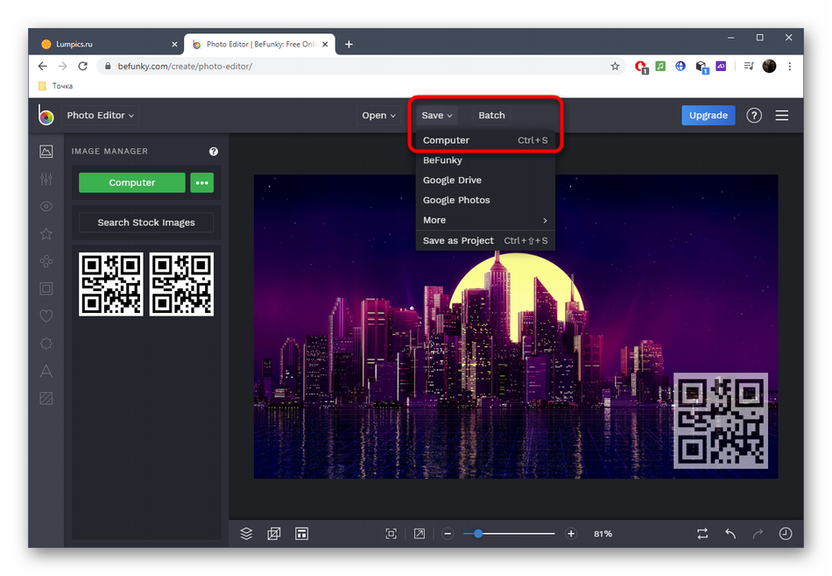Open the Edit adjustments sliders panel
The height and width of the screenshot is (576, 832).
(x=46, y=179)
